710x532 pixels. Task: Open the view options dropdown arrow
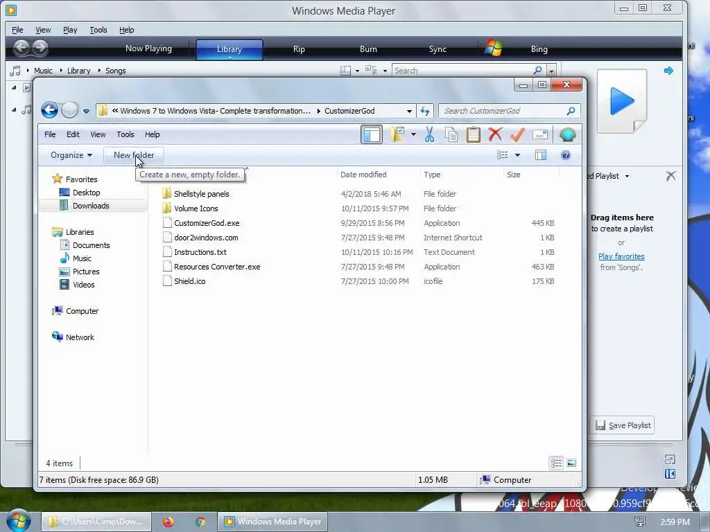point(517,155)
